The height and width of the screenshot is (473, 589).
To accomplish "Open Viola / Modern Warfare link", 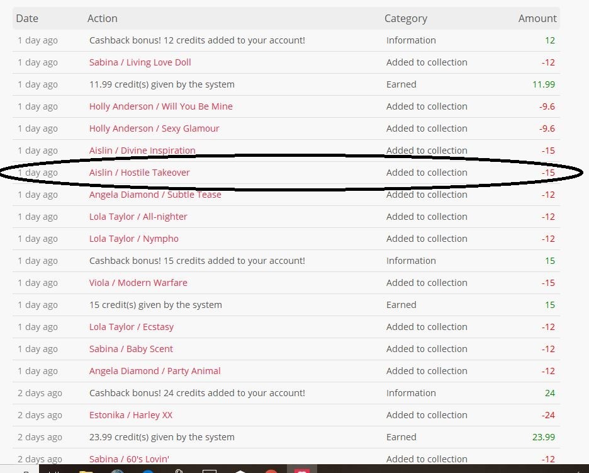I will pyautogui.click(x=138, y=283).
